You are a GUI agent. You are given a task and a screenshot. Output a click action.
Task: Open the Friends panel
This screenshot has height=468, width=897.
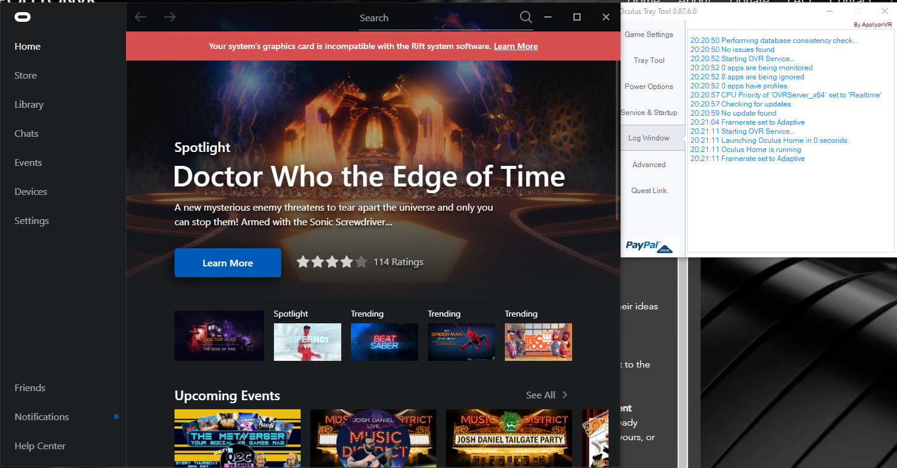(30, 388)
